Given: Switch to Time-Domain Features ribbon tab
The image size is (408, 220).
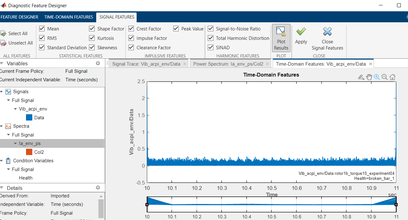Looking at the screenshot, I should coord(69,17).
